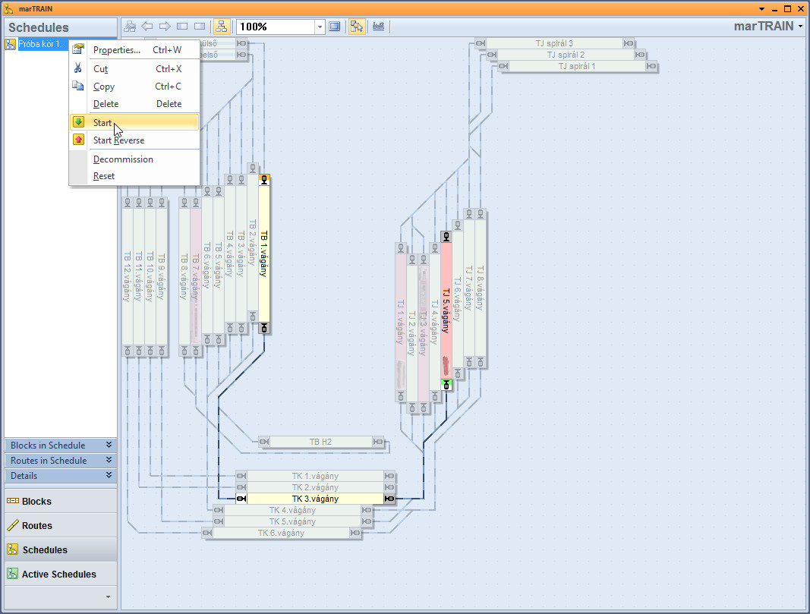Select the TK 3.vágány block
This screenshot has height=614, width=810.
coord(315,499)
